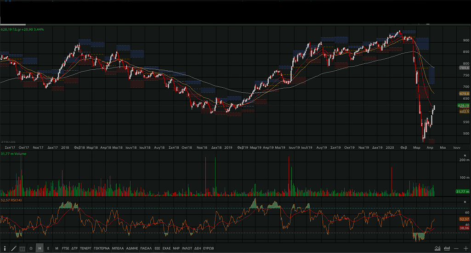Select the E weekly timeframe
The width and height of the screenshot is (471, 253).
click(48, 248)
